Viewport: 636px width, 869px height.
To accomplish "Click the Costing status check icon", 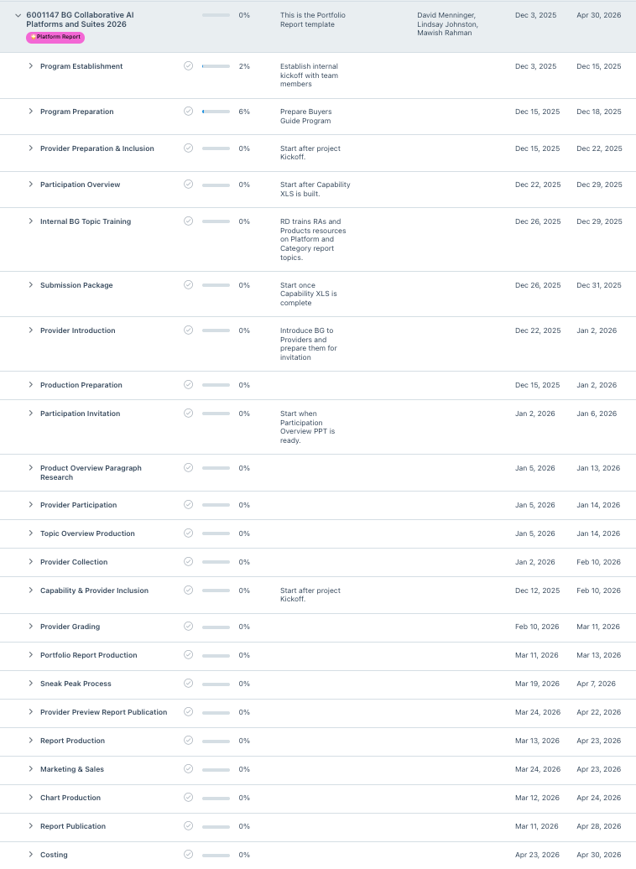I will (x=188, y=855).
